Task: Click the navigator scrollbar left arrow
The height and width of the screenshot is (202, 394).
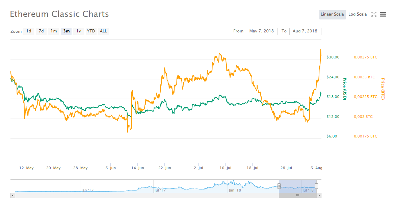Action: (13, 195)
